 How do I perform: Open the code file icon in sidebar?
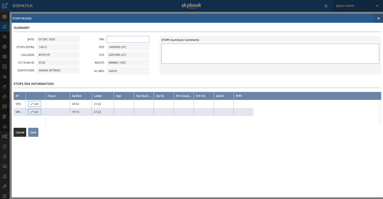coord(5,156)
